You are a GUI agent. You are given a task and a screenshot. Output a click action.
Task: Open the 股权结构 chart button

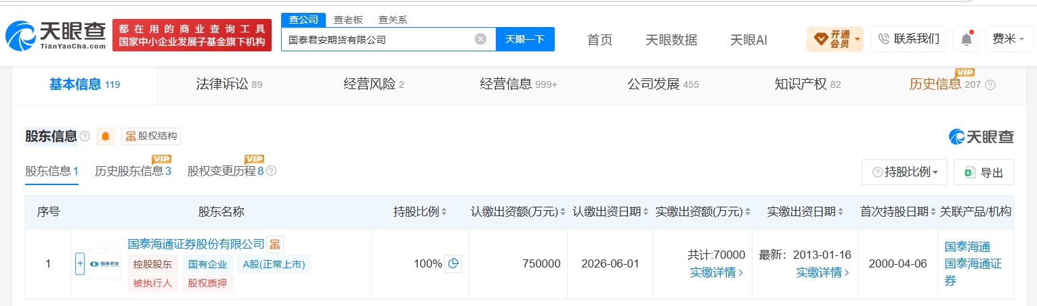(151, 136)
